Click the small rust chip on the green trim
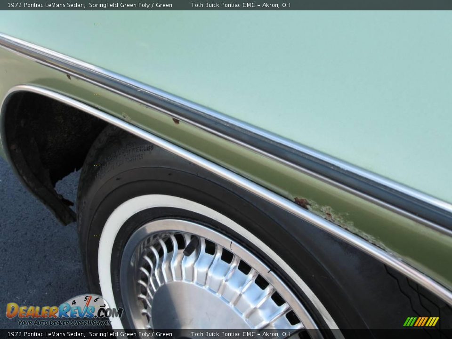The width and height of the screenshot is (452, 339). pyautogui.click(x=176, y=121)
